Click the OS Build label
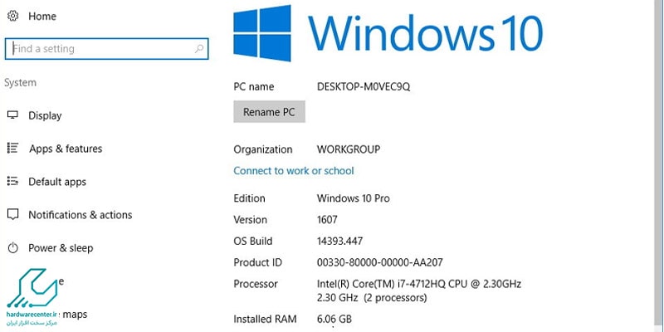664x332 pixels. [253, 241]
